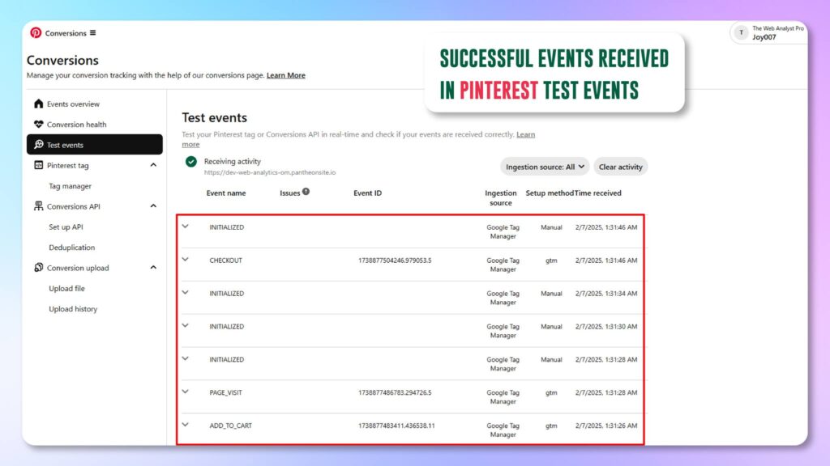This screenshot has height=466, width=830.
Task: Expand the PAGE_VISIT event row
Action: (186, 392)
